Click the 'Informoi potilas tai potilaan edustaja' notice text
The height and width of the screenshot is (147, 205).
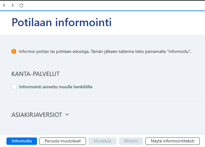[x=105, y=52]
